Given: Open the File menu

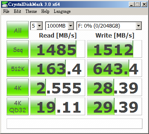Looking at the screenshot, I should (6, 11).
